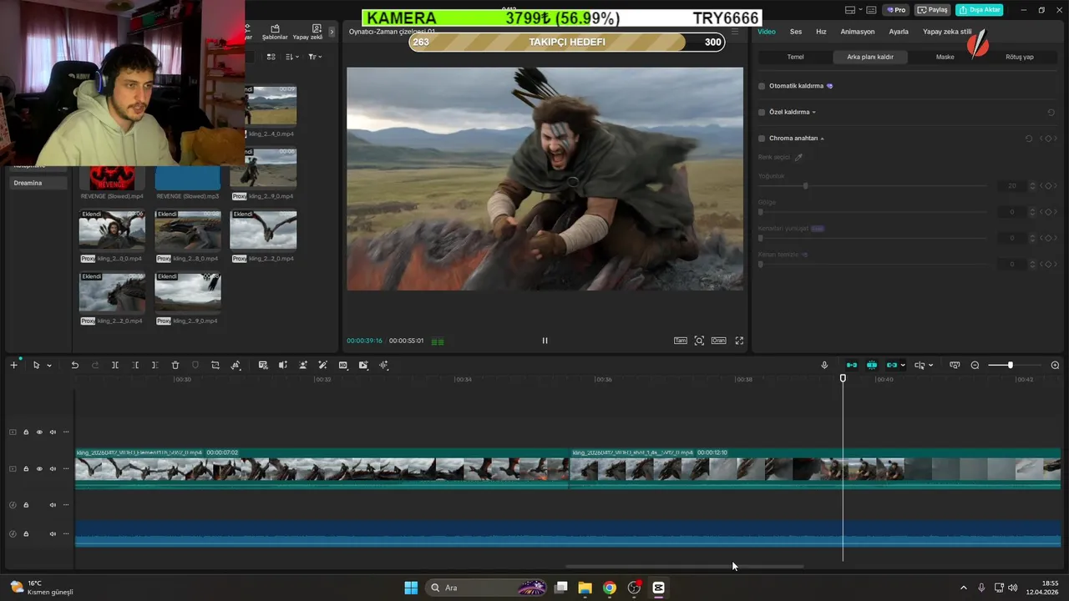Reset the Chroma anahtarı settings
This screenshot has width=1069, height=601.
coord(1029,139)
